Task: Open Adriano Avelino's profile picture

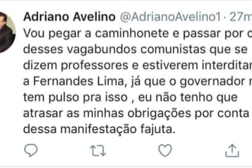Action: pyautogui.click(x=7, y=32)
